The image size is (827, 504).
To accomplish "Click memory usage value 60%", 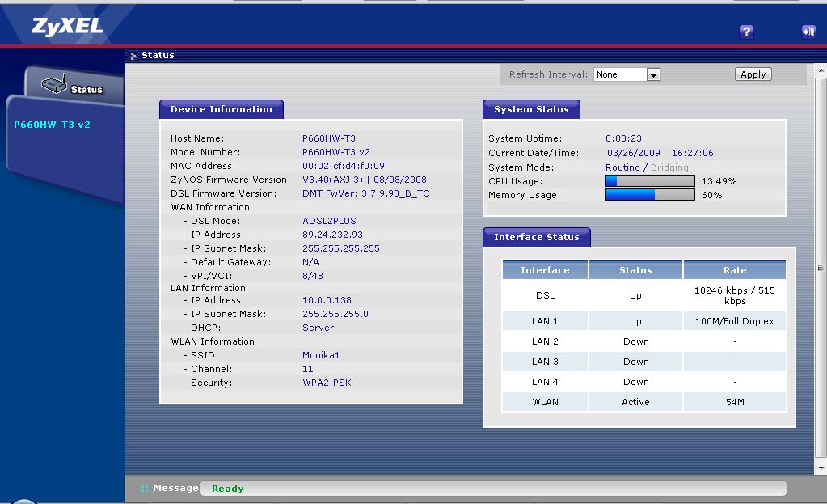I will [x=711, y=195].
